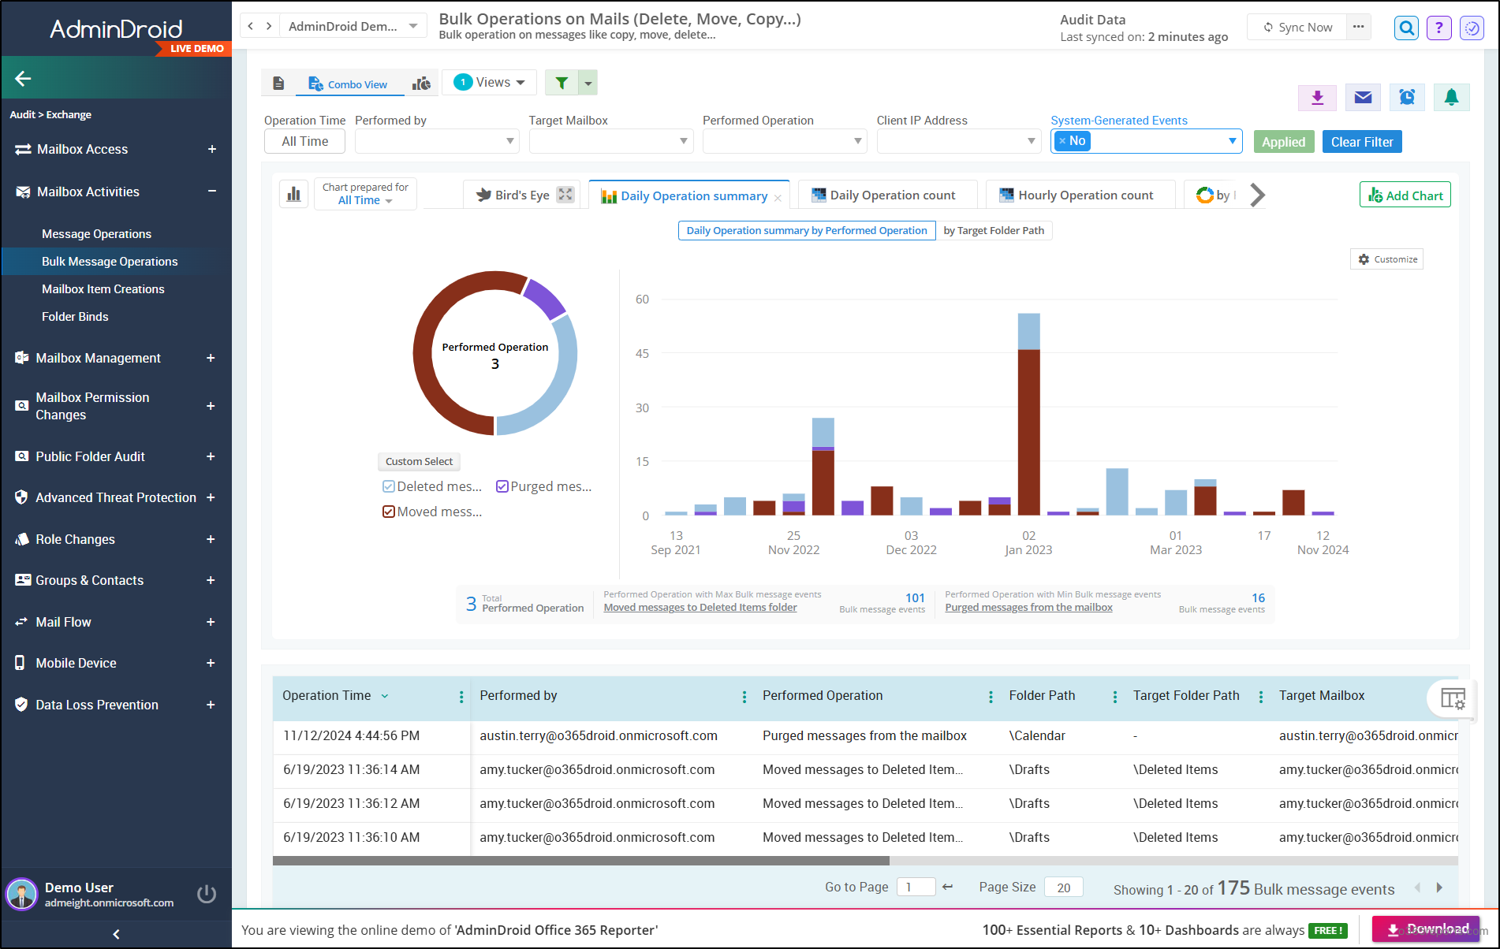Click the Add Chart button
The width and height of the screenshot is (1500, 949).
pyautogui.click(x=1405, y=195)
